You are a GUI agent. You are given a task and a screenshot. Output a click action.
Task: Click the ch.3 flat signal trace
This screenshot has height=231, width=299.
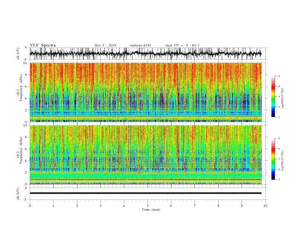pos(145,193)
